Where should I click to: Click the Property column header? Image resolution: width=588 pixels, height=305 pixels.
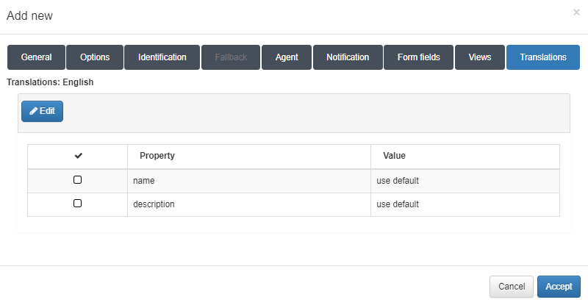pyautogui.click(x=157, y=157)
